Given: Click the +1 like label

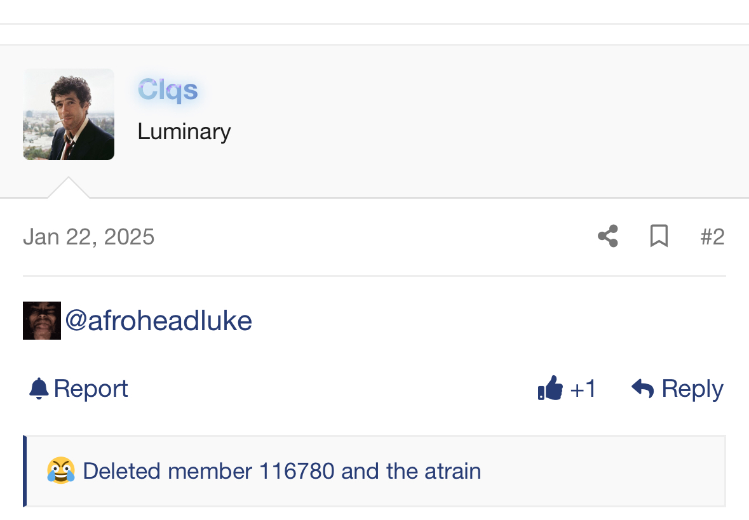Looking at the screenshot, I should pos(583,388).
